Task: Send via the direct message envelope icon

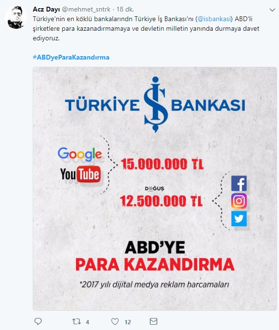Action: [x=153, y=321]
